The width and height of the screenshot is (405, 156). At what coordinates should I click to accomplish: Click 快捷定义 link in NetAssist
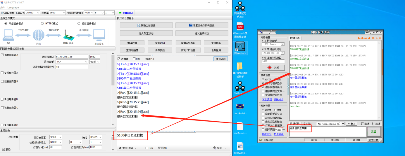point(267,134)
